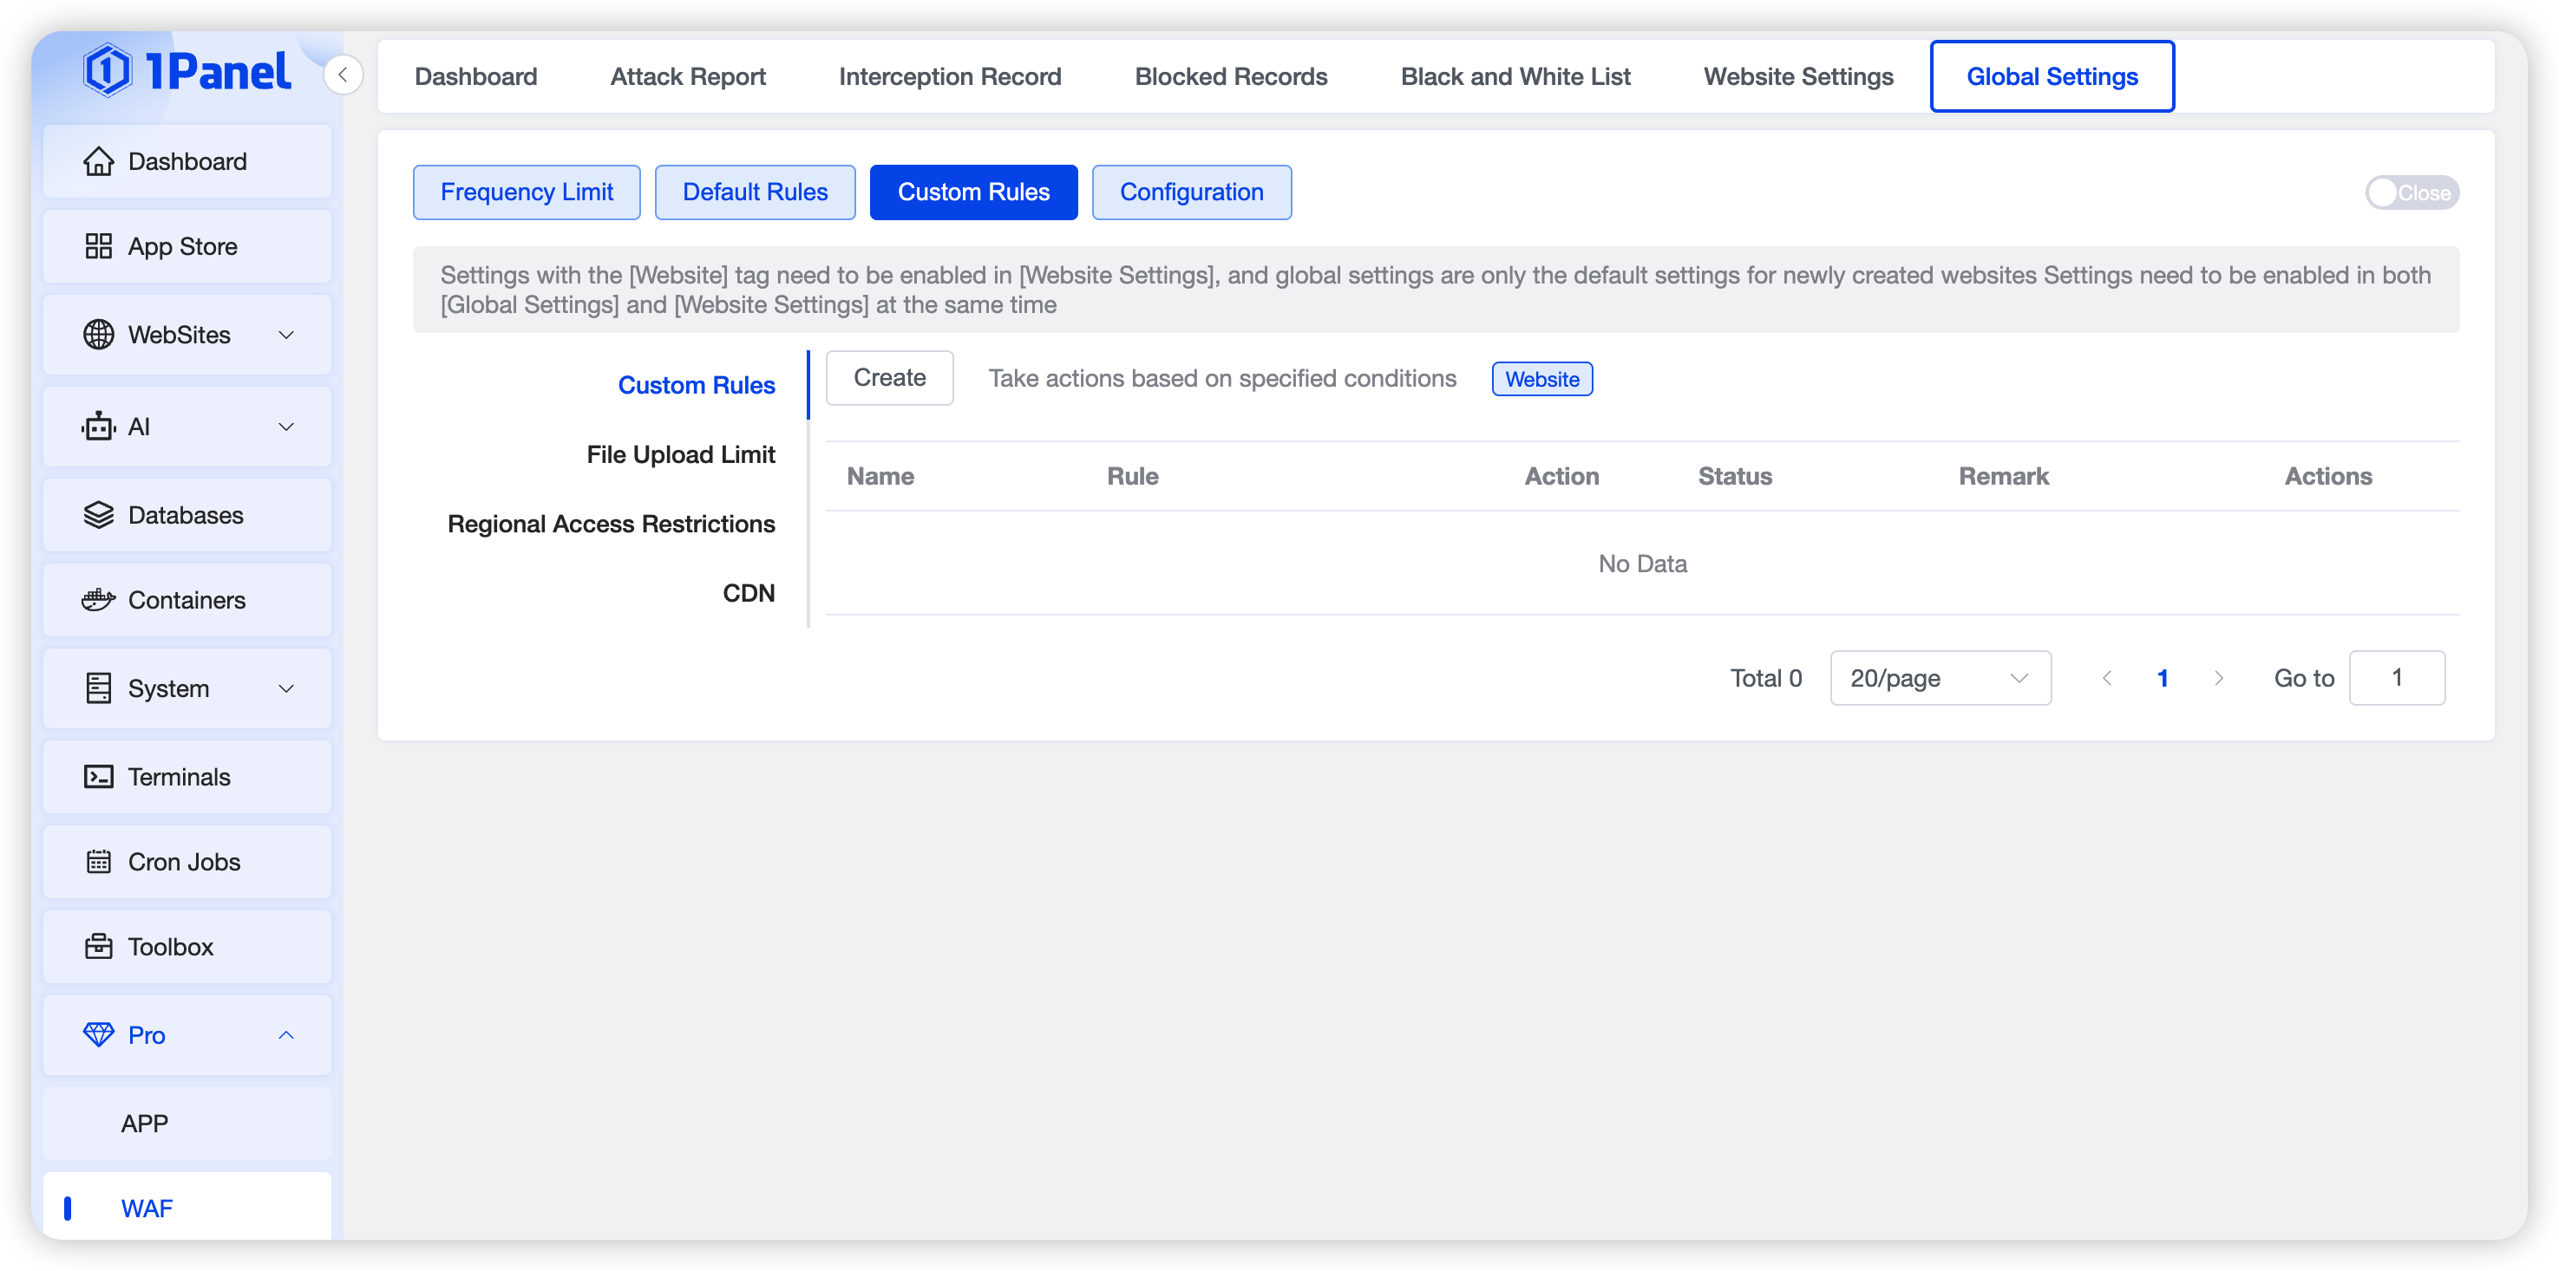Click the AI robot icon
This screenshot has width=2559, height=1271.
[x=98, y=427]
